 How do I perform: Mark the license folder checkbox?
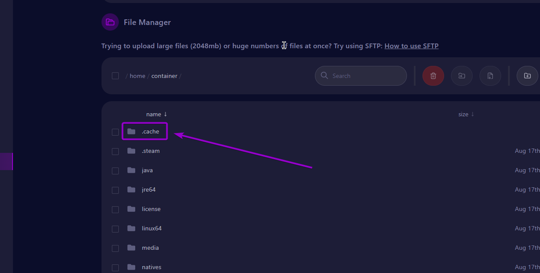(x=115, y=210)
